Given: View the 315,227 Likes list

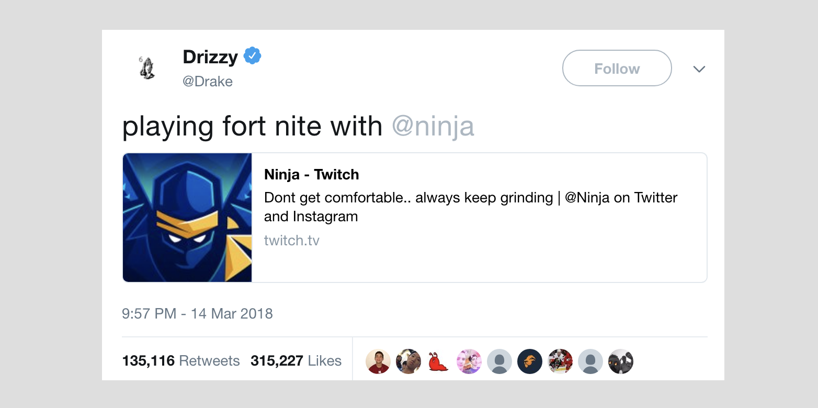Looking at the screenshot, I should click(x=296, y=361).
